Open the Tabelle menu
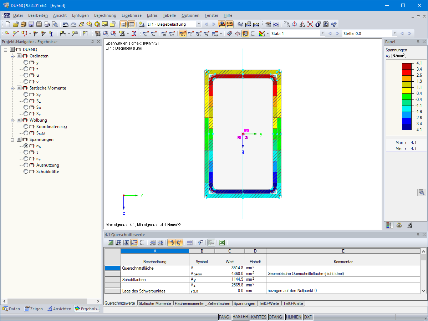This screenshot has height=321, width=428. tap(169, 15)
